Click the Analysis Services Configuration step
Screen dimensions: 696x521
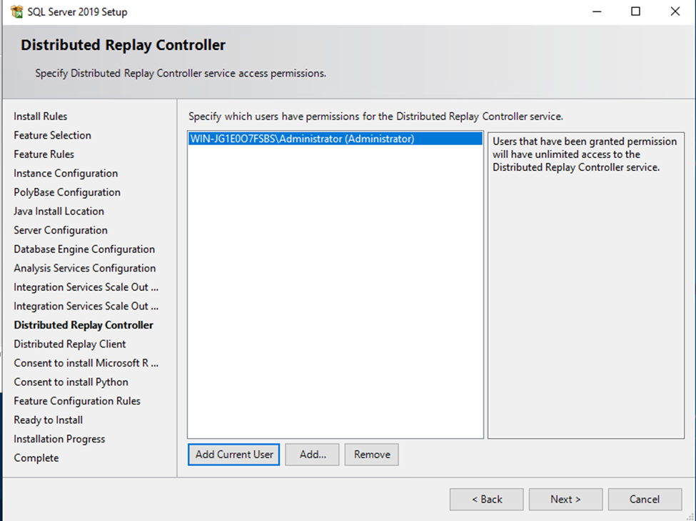coord(85,269)
